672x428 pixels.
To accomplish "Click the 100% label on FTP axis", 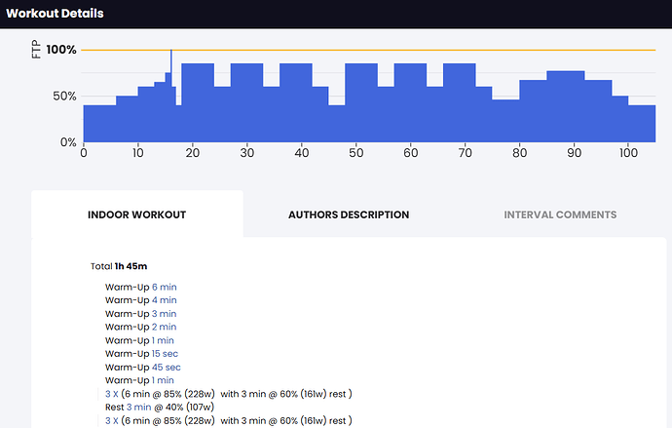I will click(60, 50).
